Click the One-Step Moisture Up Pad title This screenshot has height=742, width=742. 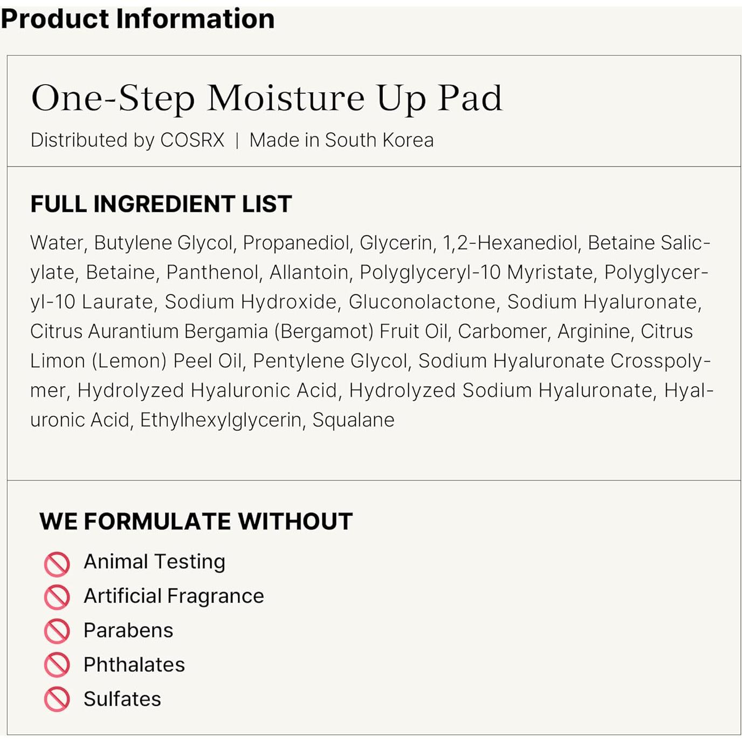[x=266, y=98]
